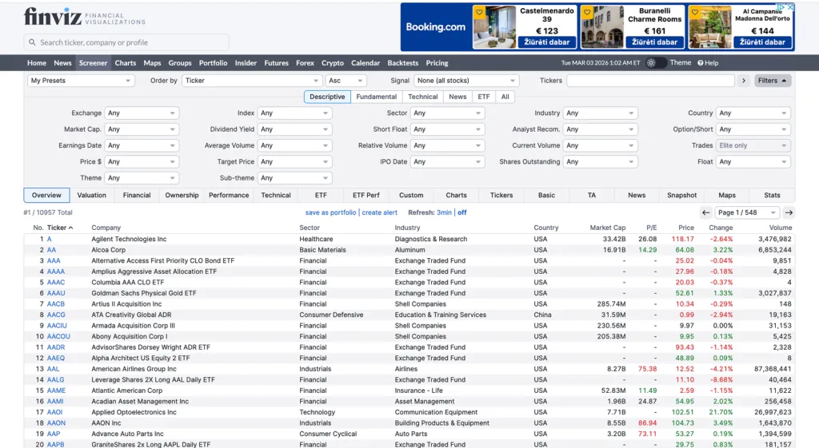Set refresh to 3min
The height and width of the screenshot is (448, 819).
(444, 212)
